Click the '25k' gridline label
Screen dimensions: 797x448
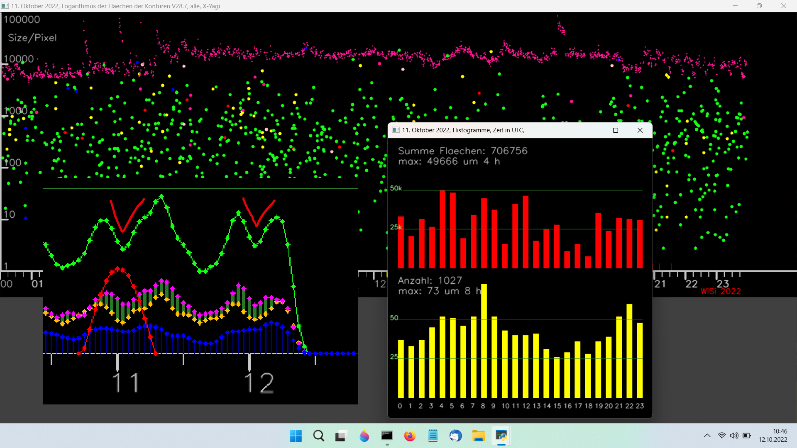[396, 227]
